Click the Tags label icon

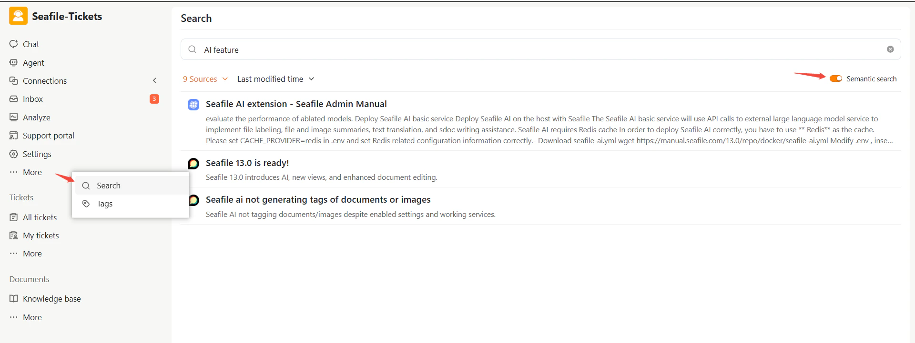click(x=86, y=204)
